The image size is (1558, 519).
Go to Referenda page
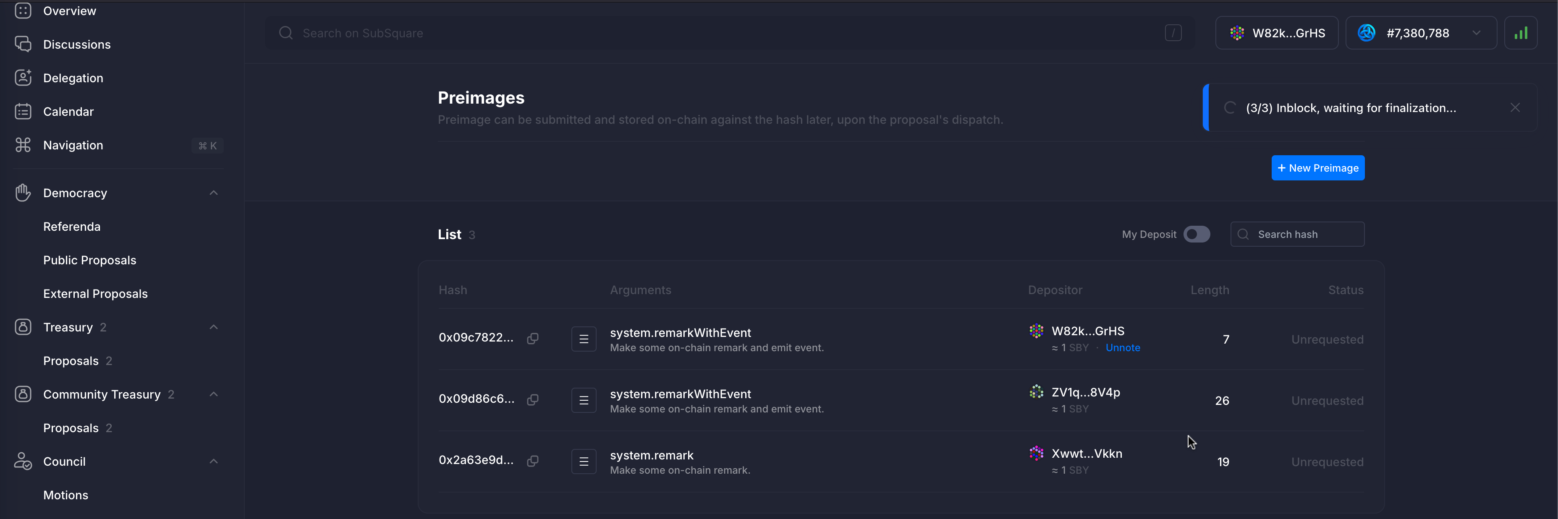coord(71,227)
